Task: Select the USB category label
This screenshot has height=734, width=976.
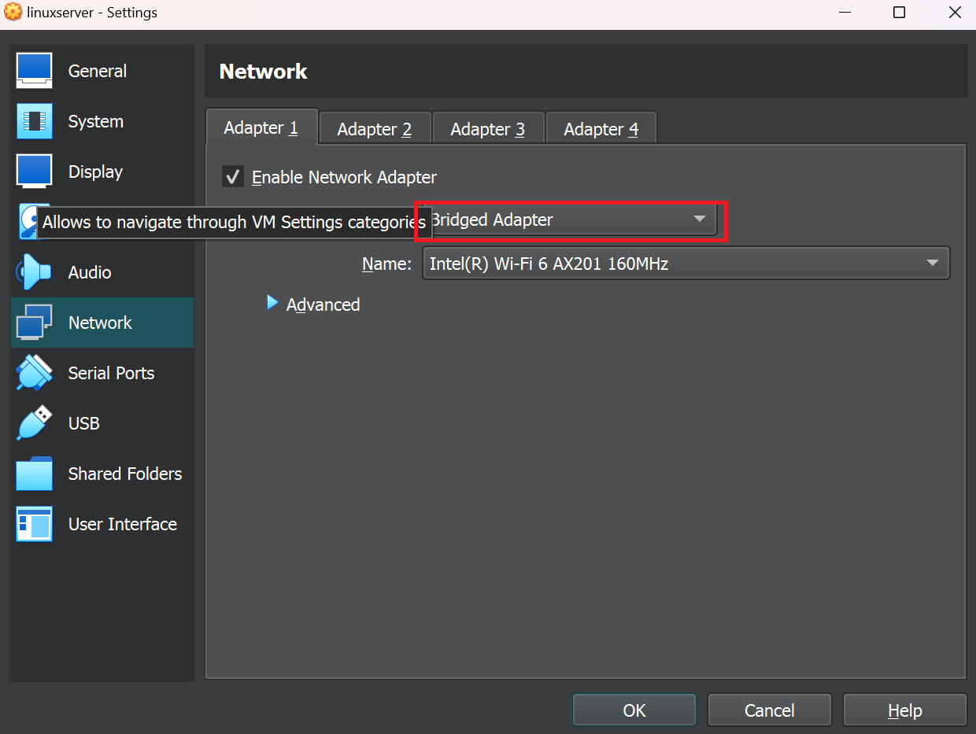Action: point(84,423)
